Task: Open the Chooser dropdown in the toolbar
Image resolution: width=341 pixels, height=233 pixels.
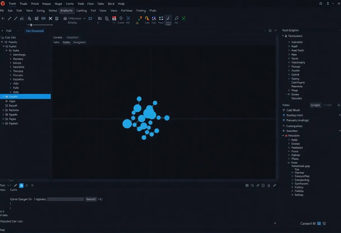Action: (x=74, y=18)
